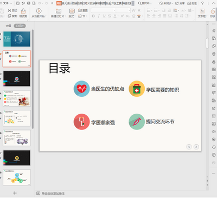Select slide 3 dark thumbnail with heart
Image resolution: width=217 pixels, height=198 pixels.
17,79
